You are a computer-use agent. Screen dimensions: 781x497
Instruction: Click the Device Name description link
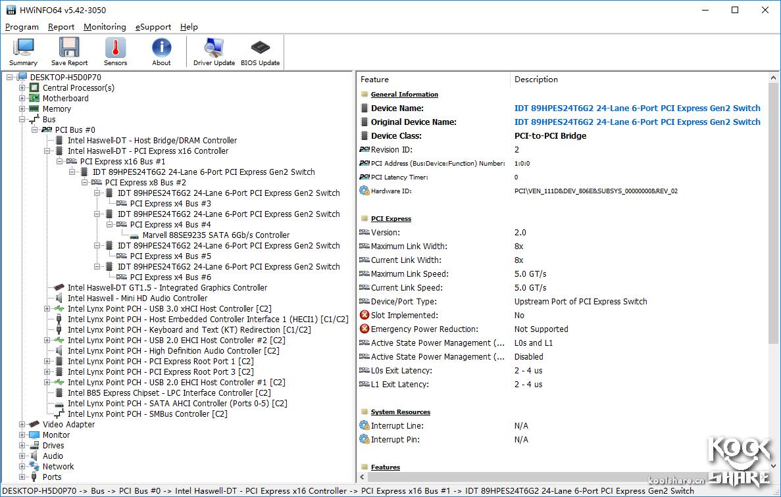637,108
